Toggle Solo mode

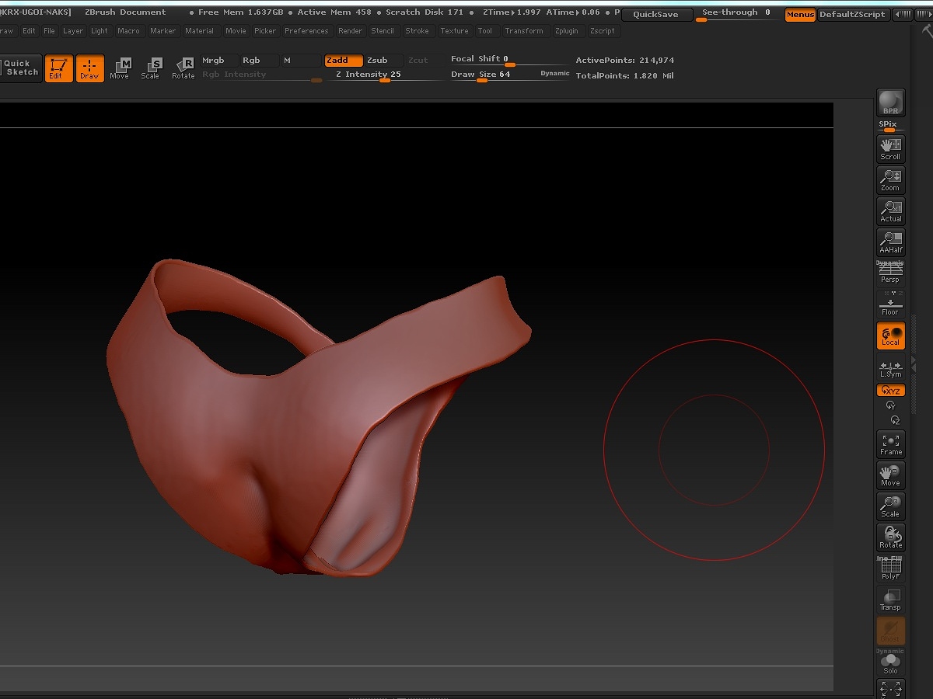pyautogui.click(x=890, y=662)
